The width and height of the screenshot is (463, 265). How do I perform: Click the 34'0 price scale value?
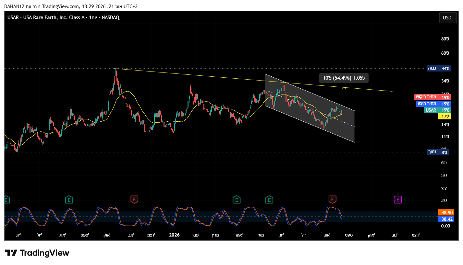pos(445,81)
